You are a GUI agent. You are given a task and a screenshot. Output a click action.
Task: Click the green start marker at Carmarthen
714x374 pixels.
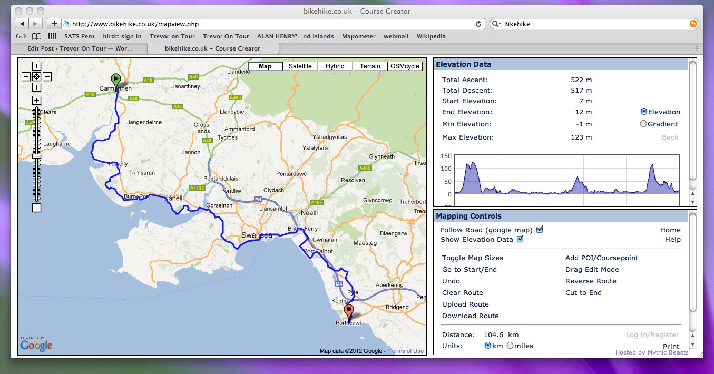click(116, 80)
